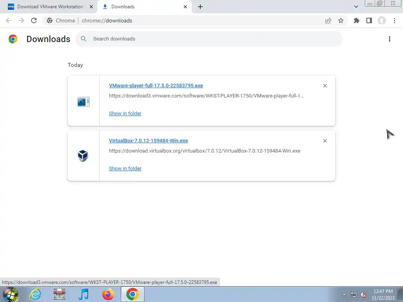Click the download3.vmware.com source URL text
Image resolution: width=403 pixels, height=302 pixels.
point(206,96)
